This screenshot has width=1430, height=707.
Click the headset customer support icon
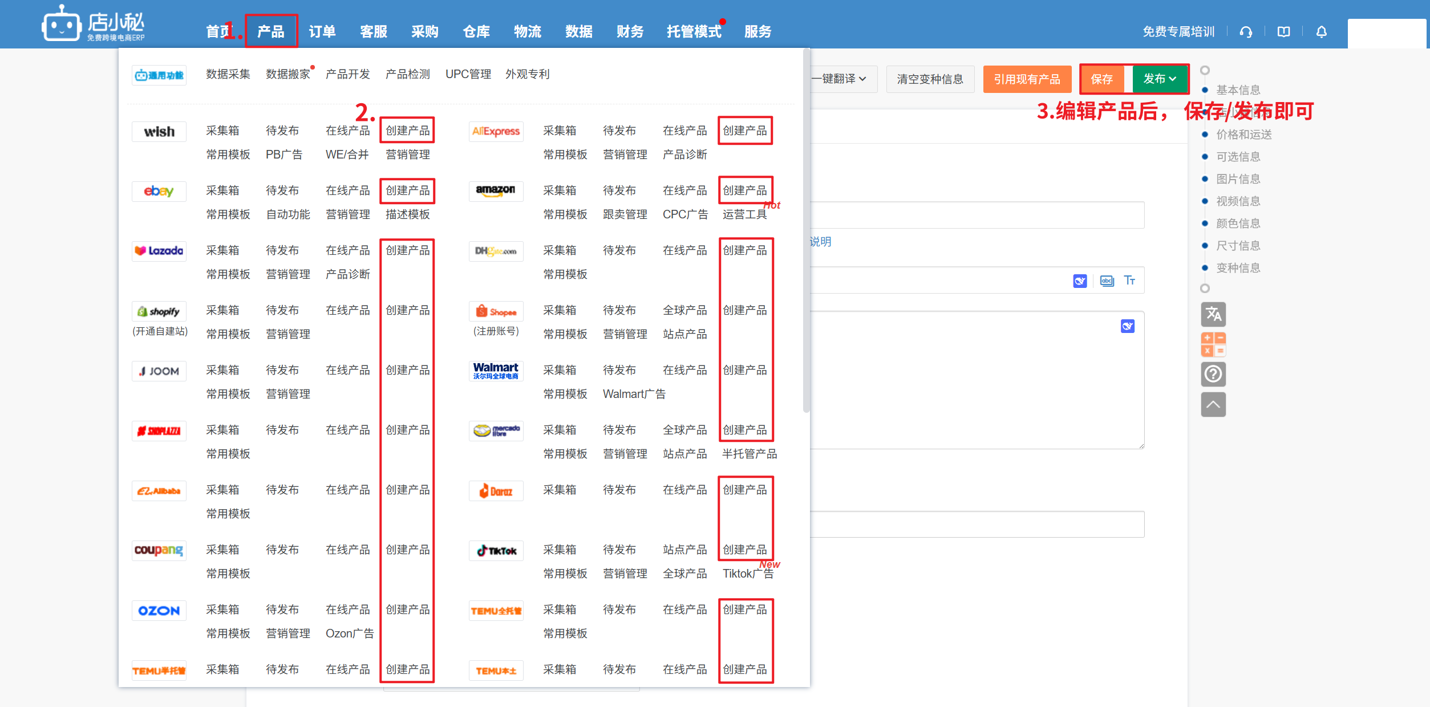(1246, 32)
